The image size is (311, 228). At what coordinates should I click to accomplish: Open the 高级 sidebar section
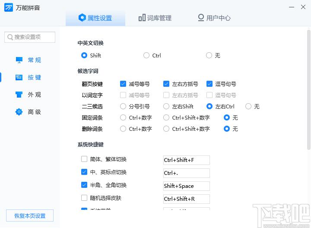coord(28,112)
